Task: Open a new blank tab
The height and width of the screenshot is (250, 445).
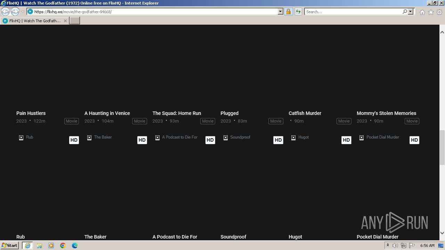Action: tap(75, 21)
